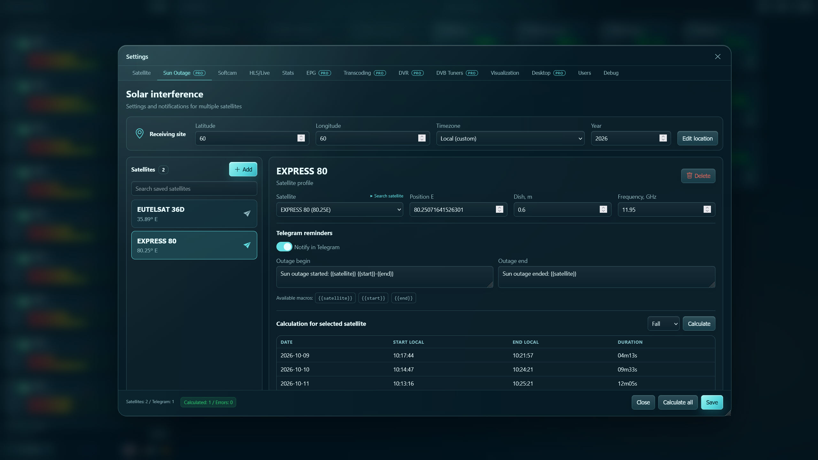Open the Transcoding tab
Viewport: 818px width, 460px height.
point(365,73)
